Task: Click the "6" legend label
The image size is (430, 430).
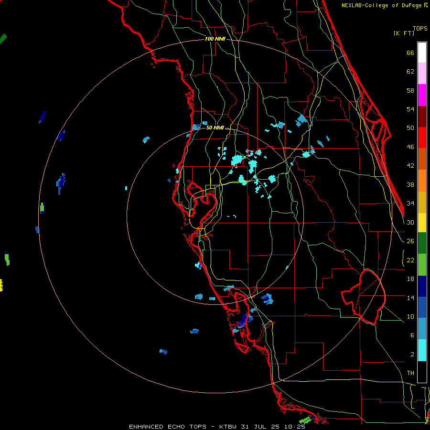Action: pos(412,335)
